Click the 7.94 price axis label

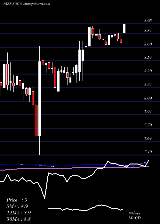pos(148,112)
